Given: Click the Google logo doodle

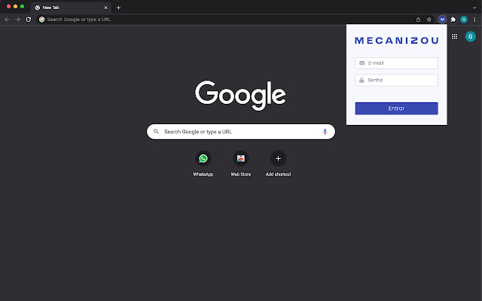Looking at the screenshot, I should pos(240,96).
